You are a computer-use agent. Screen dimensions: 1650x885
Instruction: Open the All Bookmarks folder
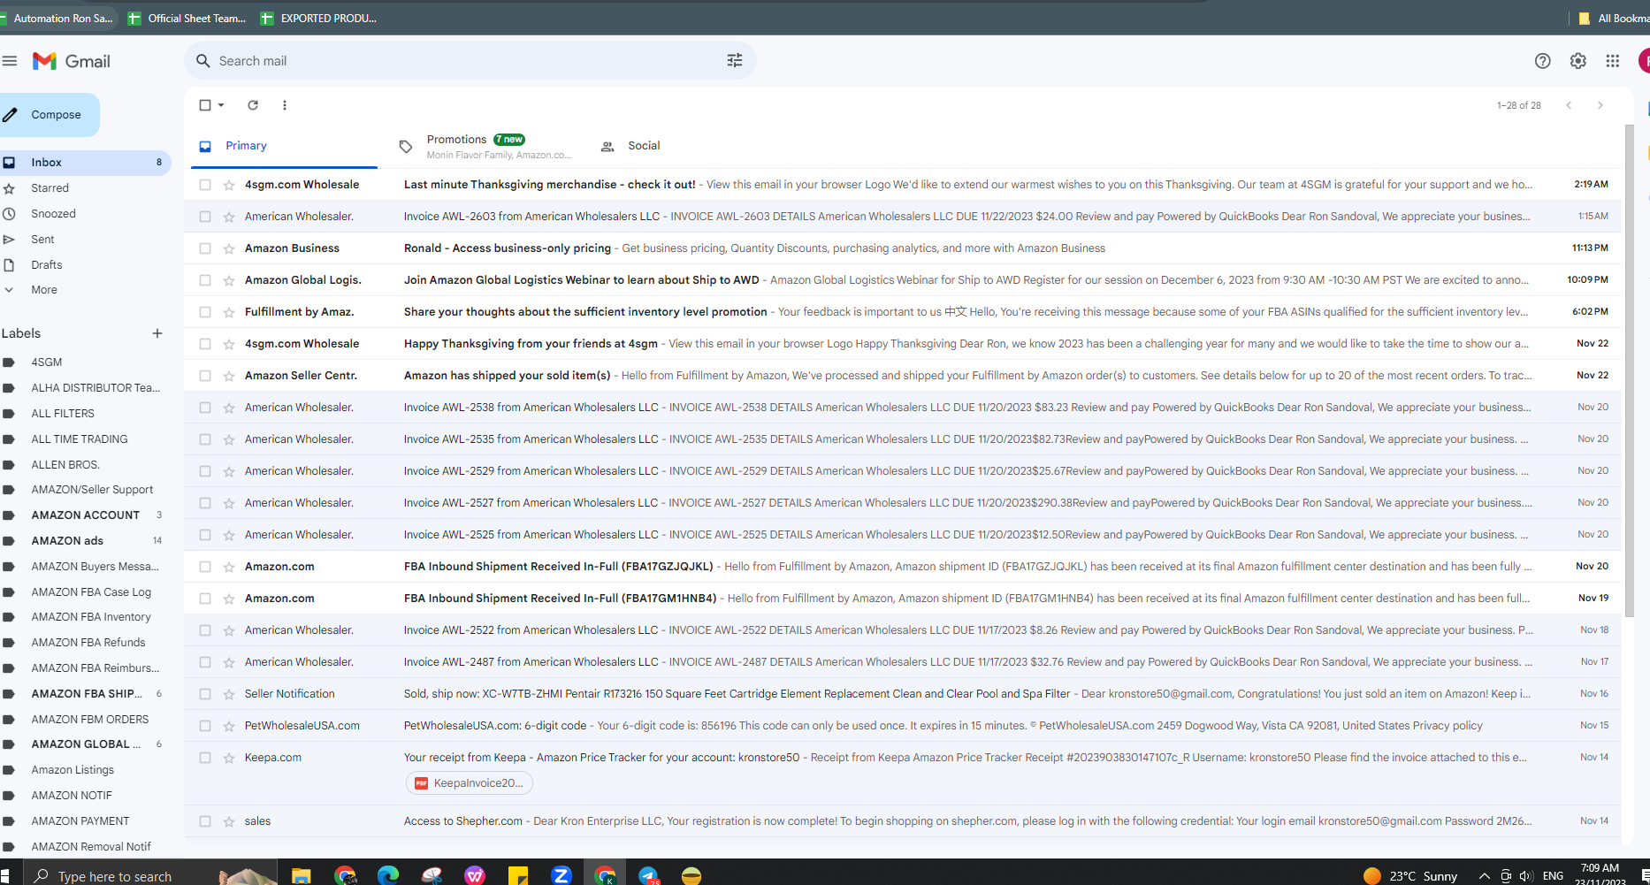[1615, 18]
